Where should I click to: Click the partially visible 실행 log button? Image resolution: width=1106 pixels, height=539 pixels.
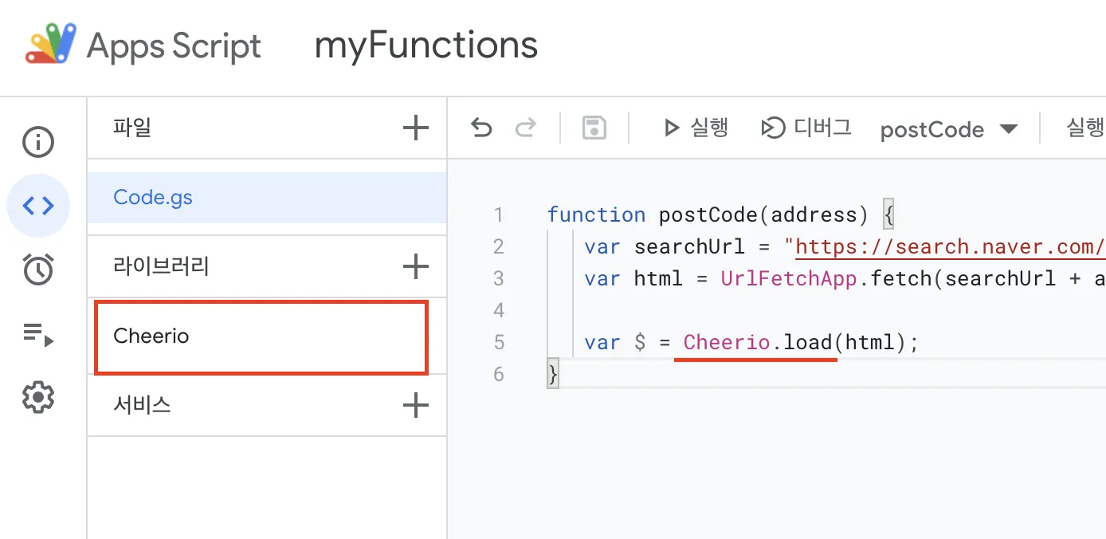[x=1085, y=128]
